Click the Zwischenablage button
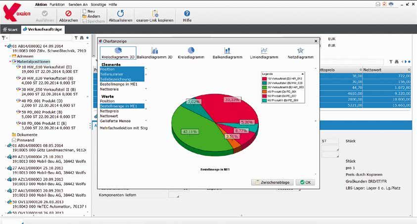 pyautogui.click(x=273, y=182)
